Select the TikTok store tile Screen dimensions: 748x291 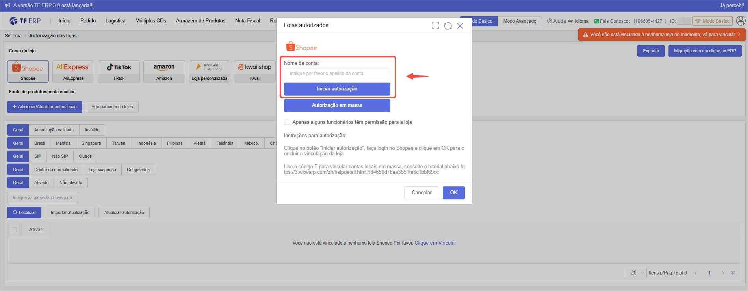point(119,71)
